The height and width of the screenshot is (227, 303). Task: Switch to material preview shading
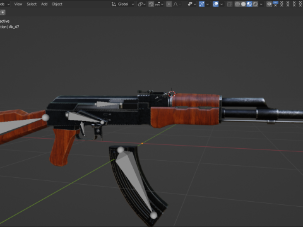point(249,4)
